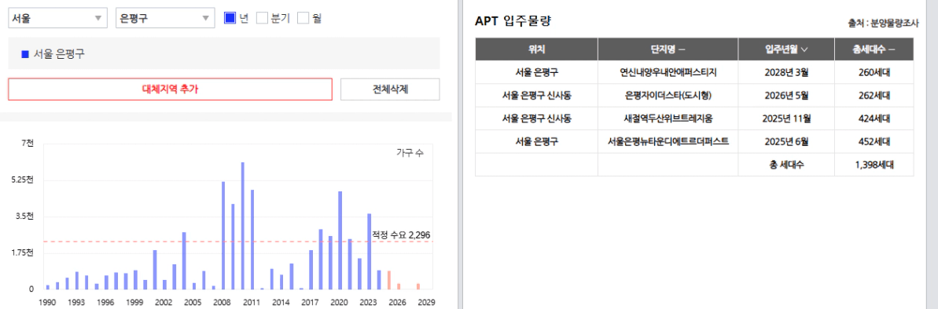Click the 2028년 3월 move-in date cell
Image resolution: width=938 pixels, height=309 pixels.
(x=787, y=72)
